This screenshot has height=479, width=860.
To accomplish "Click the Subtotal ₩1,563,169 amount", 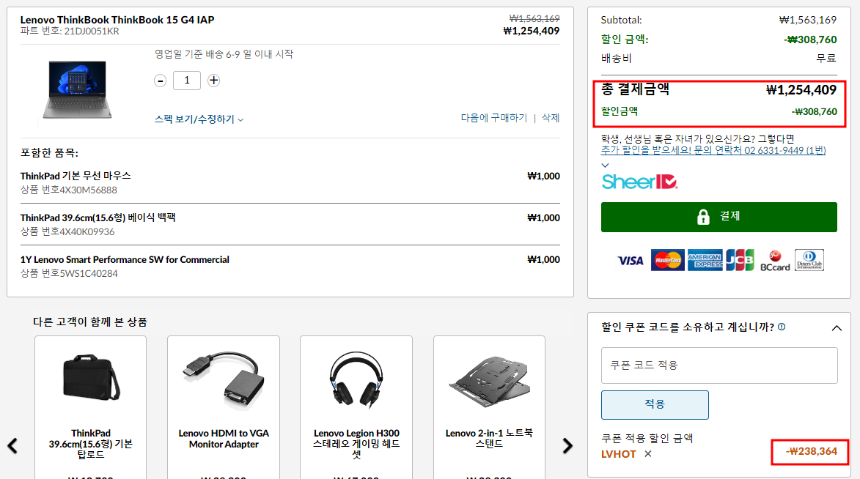I will [808, 21].
